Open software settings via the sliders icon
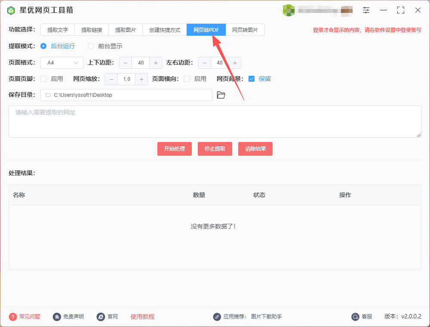Image resolution: width=430 pixels, height=327 pixels. coord(366,9)
